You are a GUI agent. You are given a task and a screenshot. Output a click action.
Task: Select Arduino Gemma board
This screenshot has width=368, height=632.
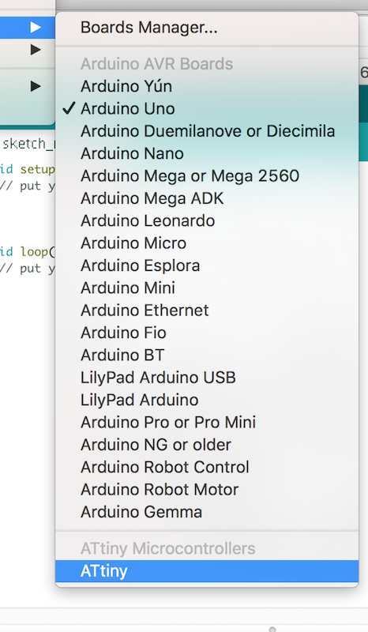click(x=207, y=512)
